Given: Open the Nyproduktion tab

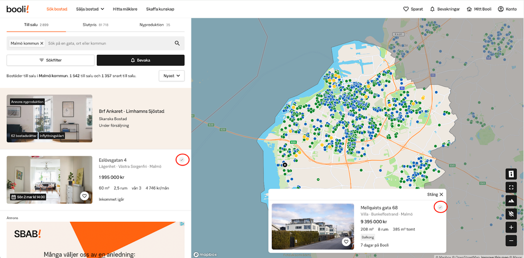Looking at the screenshot, I should pos(155,25).
